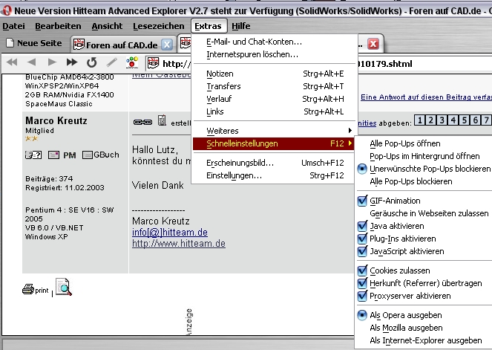
Task: Reload the current page
Action: 91,62
